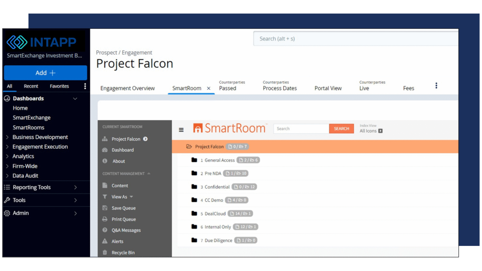Screen dimensions: 482x271
Task: Expand the Data Audit section
Action: tap(7, 176)
